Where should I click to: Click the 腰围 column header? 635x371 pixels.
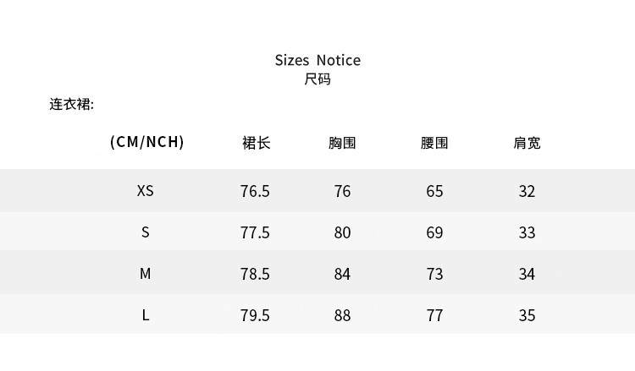tap(434, 143)
